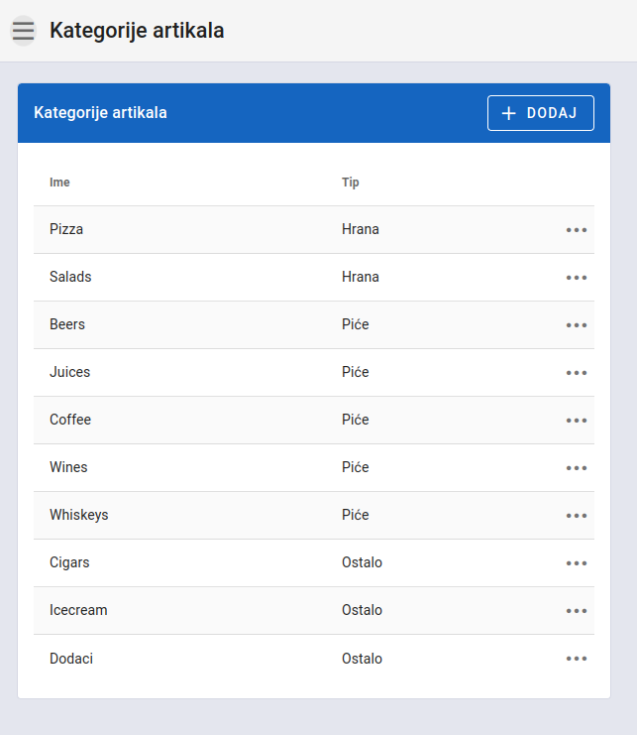Screen dimensions: 637x735
Task: Click the page title Kategorije artikala
Action: coord(137,31)
